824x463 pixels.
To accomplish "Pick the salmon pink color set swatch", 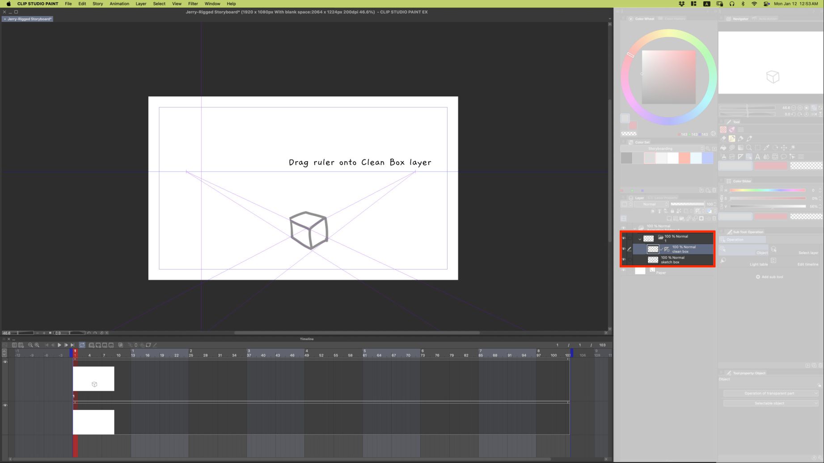I will coord(684,158).
